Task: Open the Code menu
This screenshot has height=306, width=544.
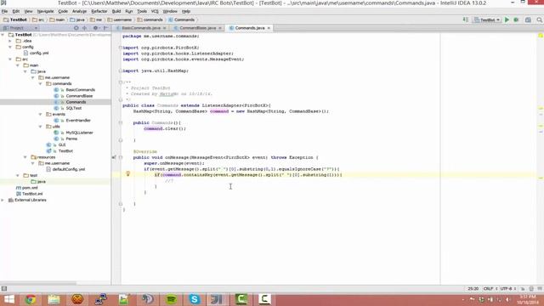Action: coord(63,11)
